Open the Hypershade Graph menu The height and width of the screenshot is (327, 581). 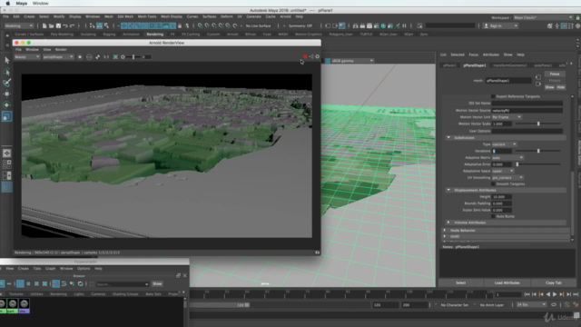point(51,269)
